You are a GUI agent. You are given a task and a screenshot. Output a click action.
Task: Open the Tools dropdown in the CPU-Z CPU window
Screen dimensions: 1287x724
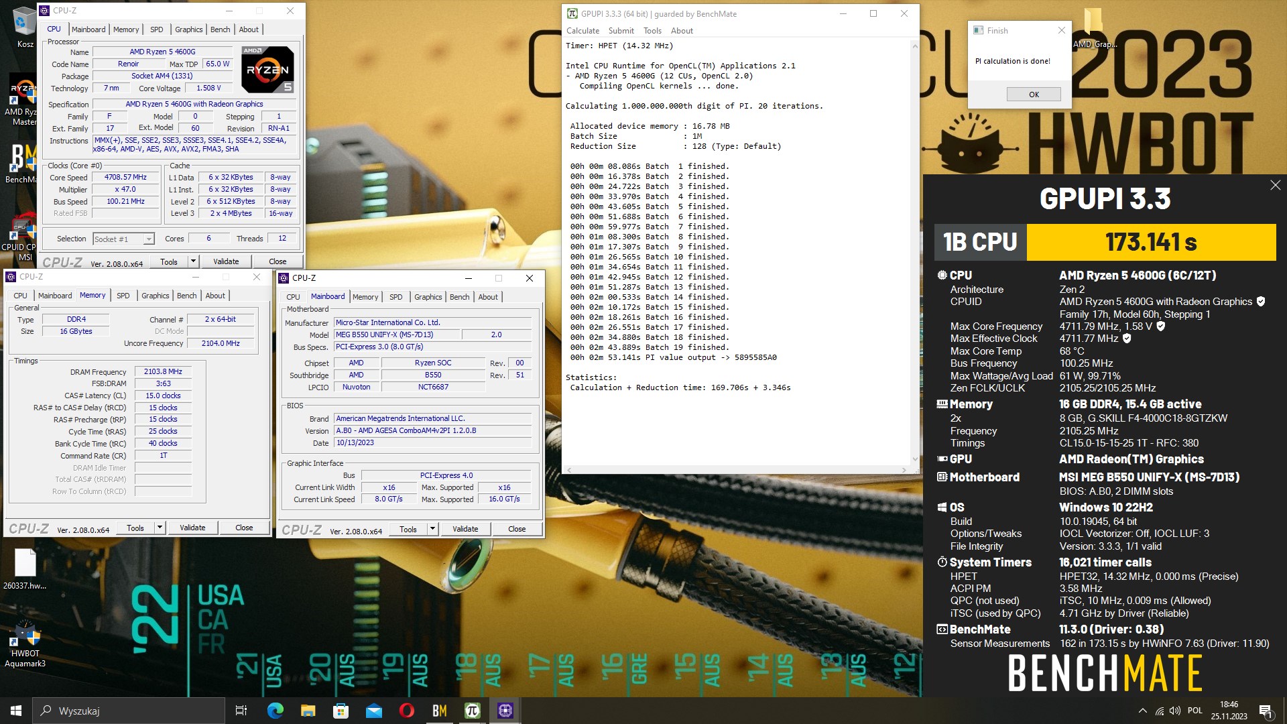193,261
